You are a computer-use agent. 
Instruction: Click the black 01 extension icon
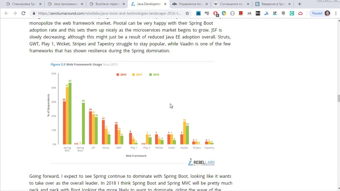[258, 13]
